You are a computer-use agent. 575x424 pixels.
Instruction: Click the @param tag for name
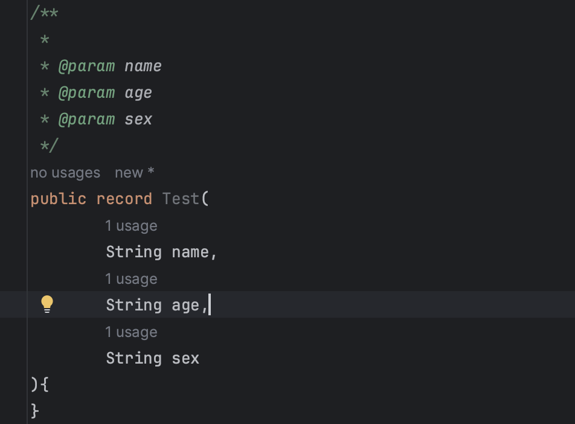pyautogui.click(x=86, y=66)
